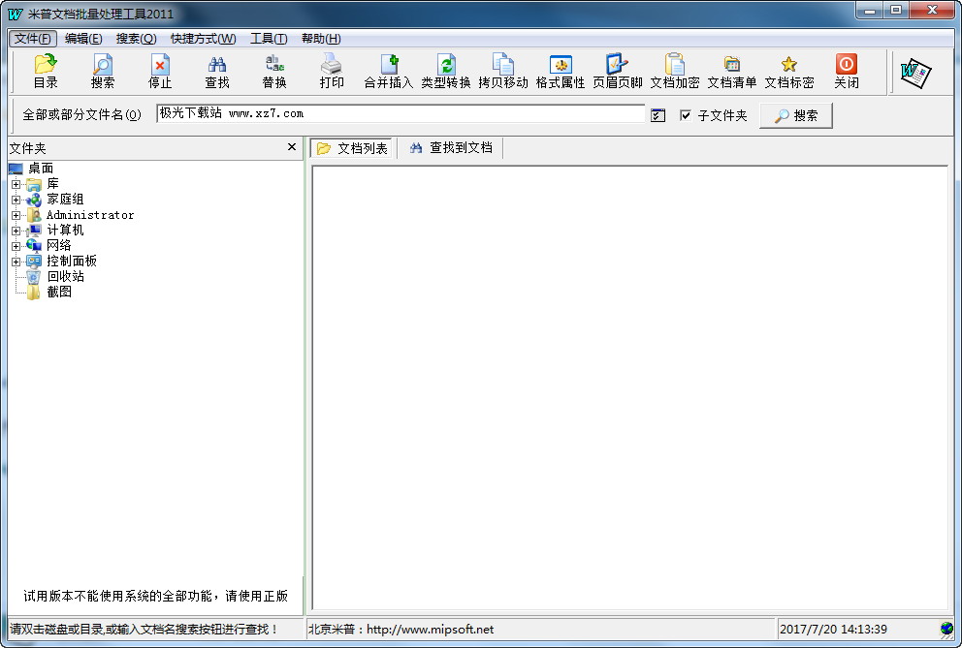The height and width of the screenshot is (648, 962).
Task: Open the 文档清单 (document list) tool
Action: [x=732, y=71]
